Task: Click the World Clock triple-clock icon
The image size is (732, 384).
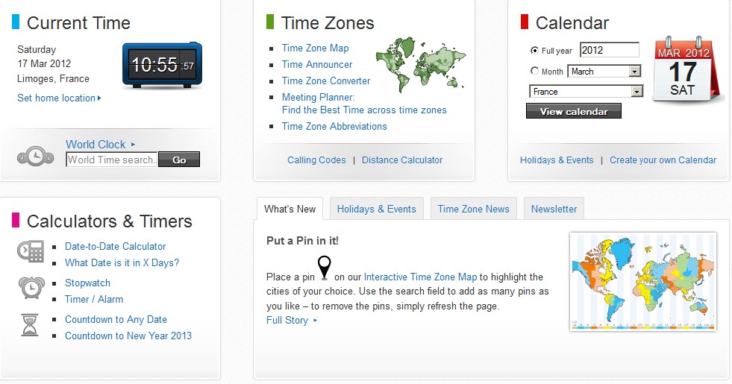Action: click(x=35, y=156)
